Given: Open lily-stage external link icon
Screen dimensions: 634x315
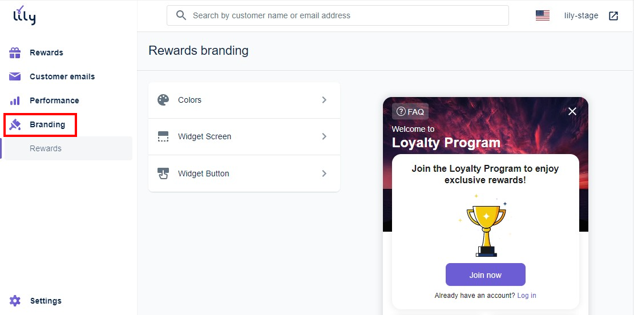Looking at the screenshot, I should pyautogui.click(x=613, y=16).
